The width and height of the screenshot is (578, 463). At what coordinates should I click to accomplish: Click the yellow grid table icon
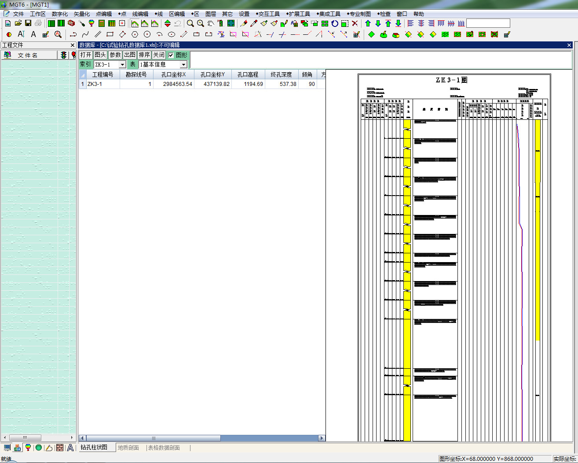coord(112,23)
